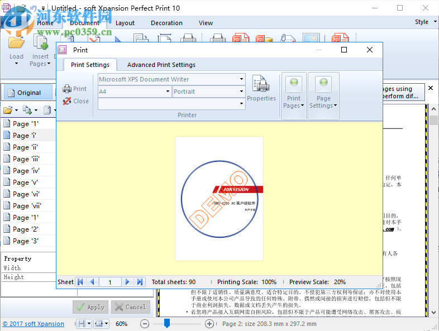The width and height of the screenshot is (439, 331).
Task: Expand the Microsoft XPS Document Writer printer list
Action: pos(241,79)
